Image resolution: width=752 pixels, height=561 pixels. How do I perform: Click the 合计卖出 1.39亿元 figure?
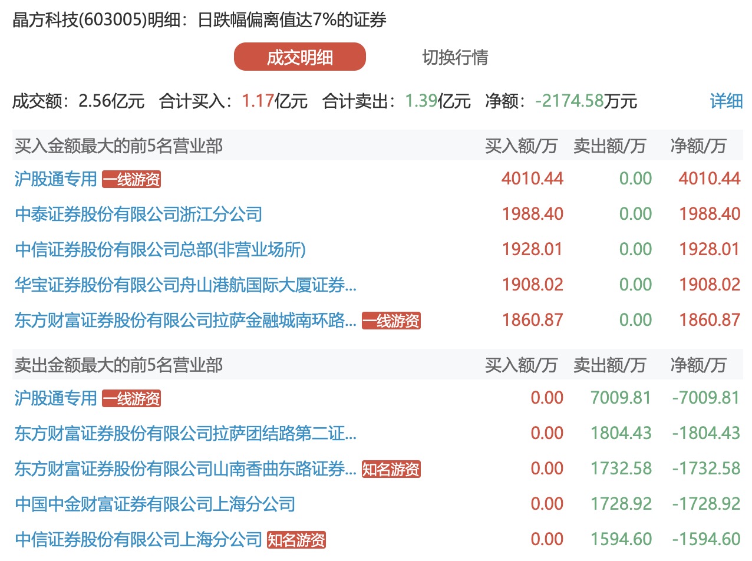(438, 101)
